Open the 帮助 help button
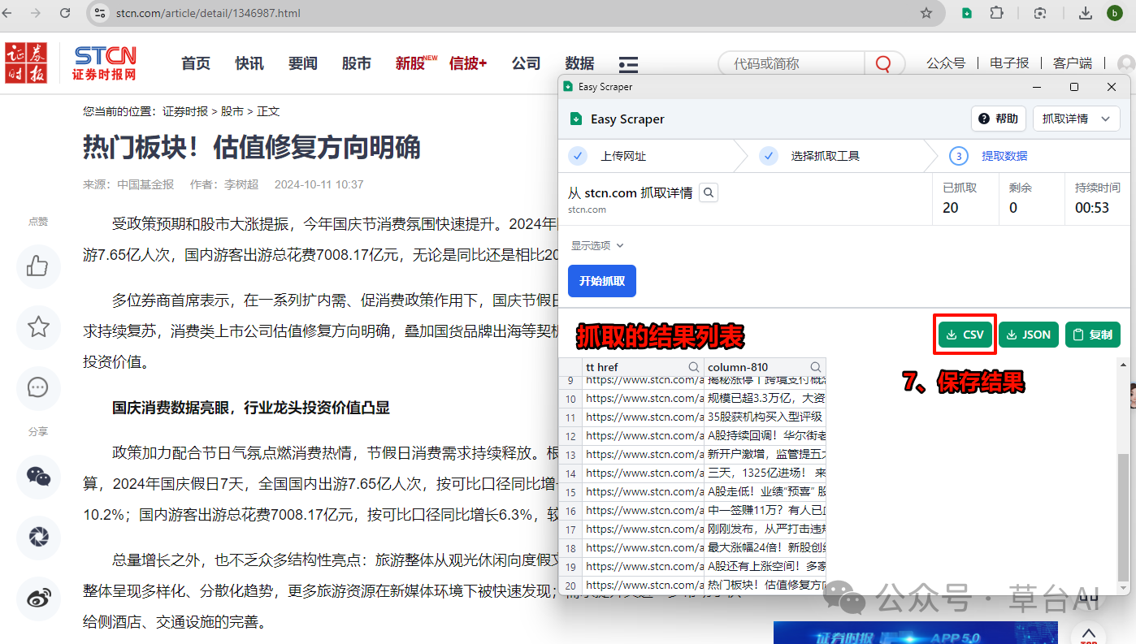The height and width of the screenshot is (644, 1136). click(999, 119)
